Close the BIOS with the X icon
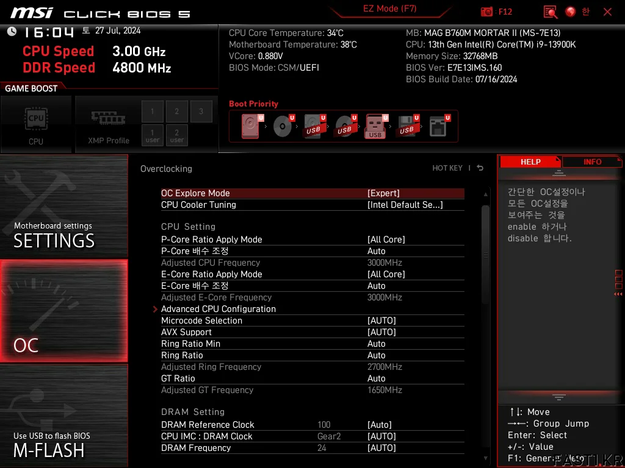This screenshot has width=625, height=468. 607,12
